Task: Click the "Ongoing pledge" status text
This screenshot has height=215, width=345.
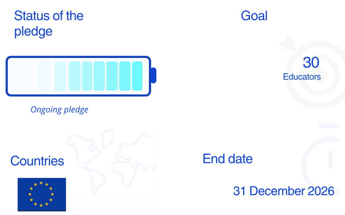Action: click(x=59, y=110)
